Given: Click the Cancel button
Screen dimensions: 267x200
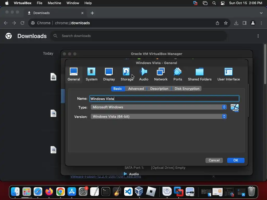Looking at the screenshot, I should [214, 160].
